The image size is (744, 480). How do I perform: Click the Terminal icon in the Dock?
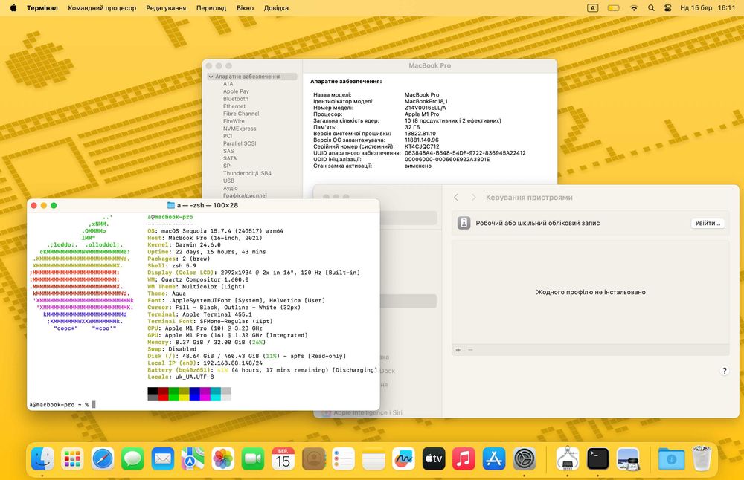[x=598, y=458]
